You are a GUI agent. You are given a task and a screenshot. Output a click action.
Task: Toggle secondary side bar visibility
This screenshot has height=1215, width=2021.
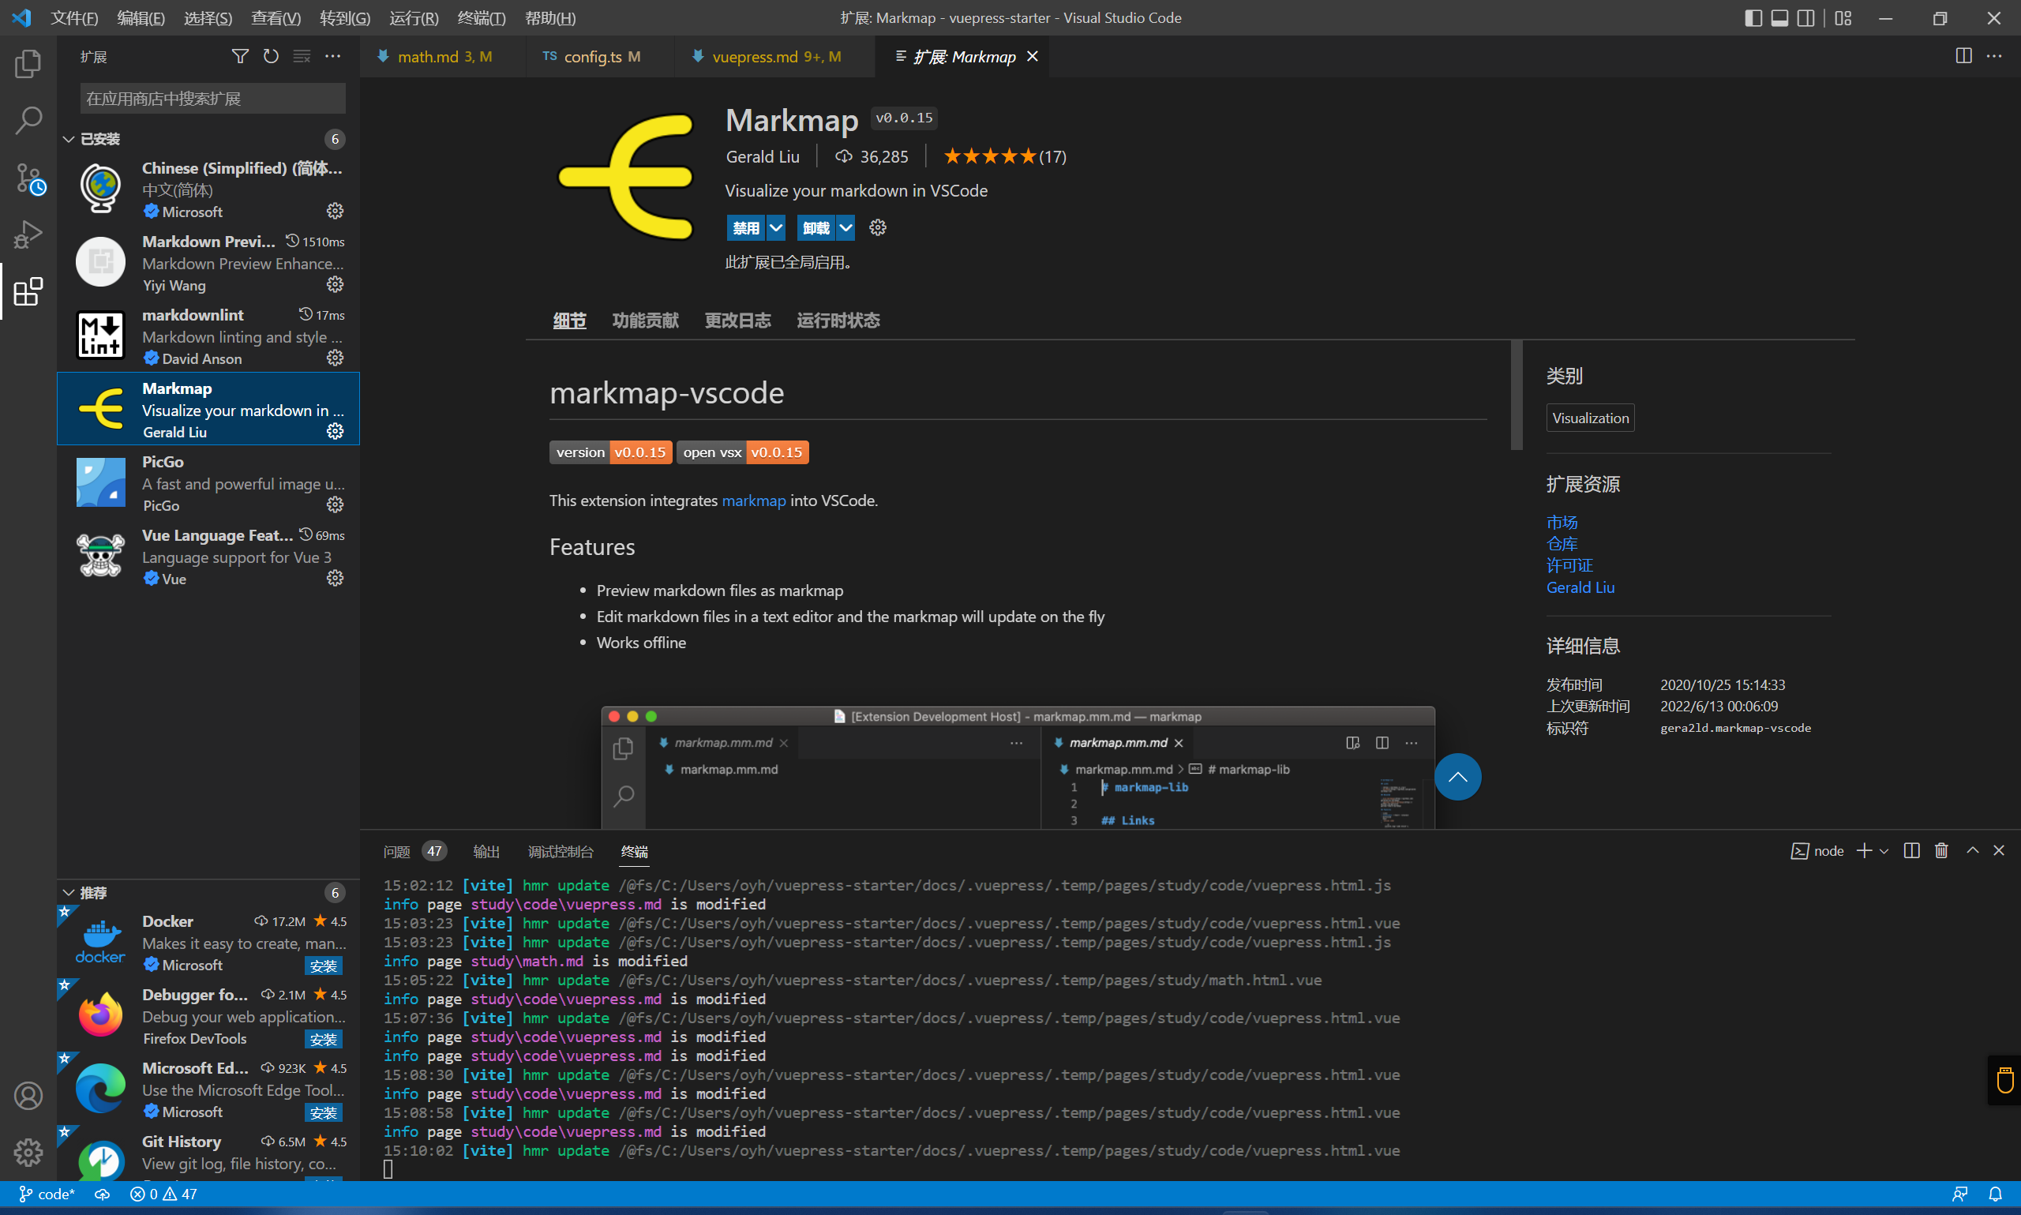(1805, 18)
